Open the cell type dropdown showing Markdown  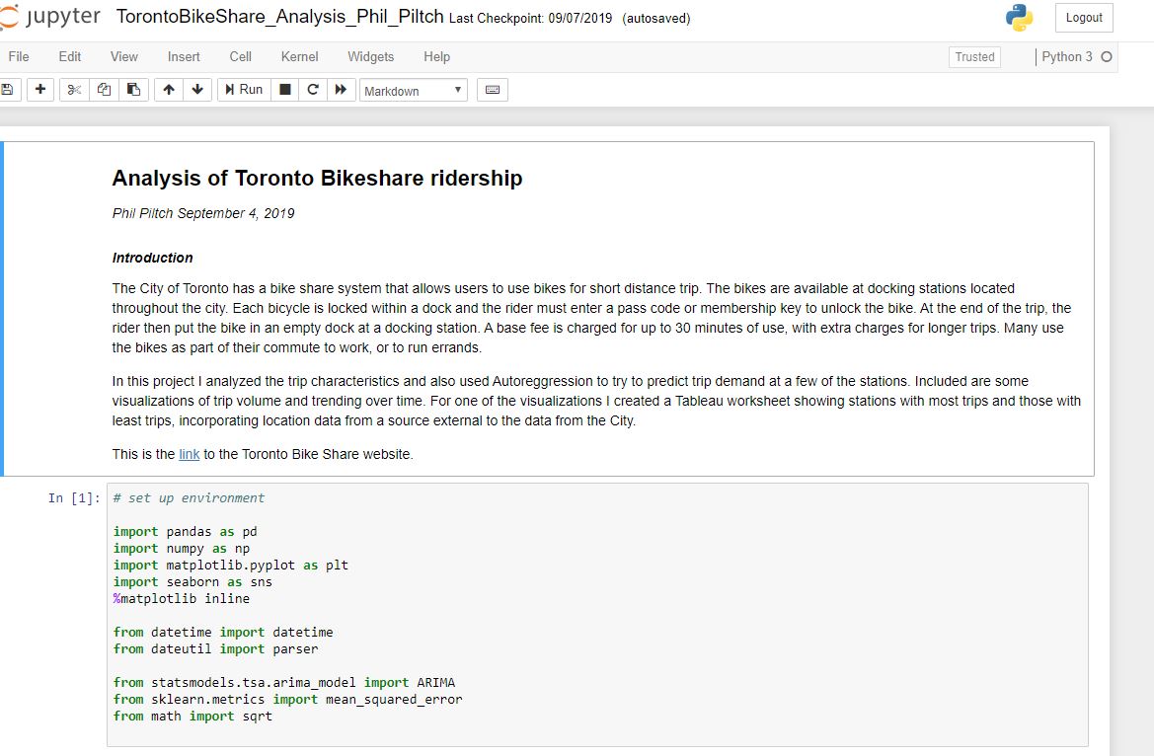click(x=413, y=90)
